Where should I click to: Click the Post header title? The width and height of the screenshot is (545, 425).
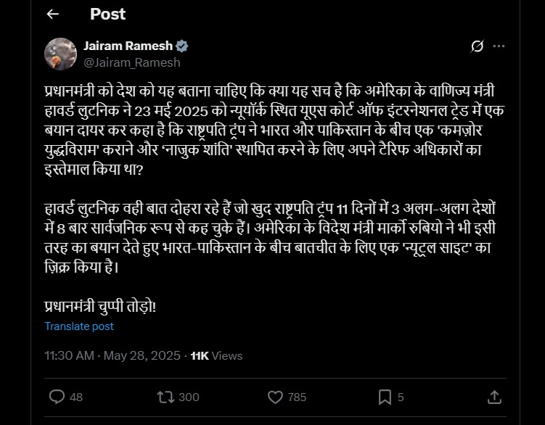click(x=107, y=14)
